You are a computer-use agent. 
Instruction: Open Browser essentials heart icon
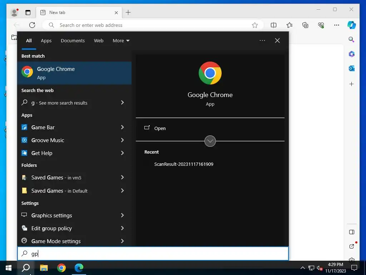pos(321,25)
